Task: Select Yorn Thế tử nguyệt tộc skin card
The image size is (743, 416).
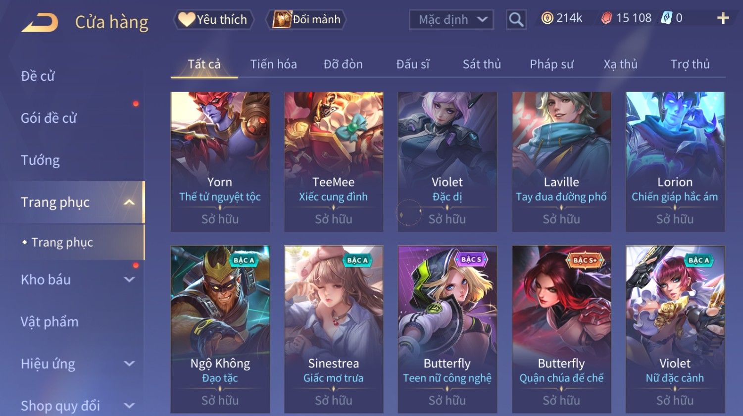Action: [x=220, y=161]
